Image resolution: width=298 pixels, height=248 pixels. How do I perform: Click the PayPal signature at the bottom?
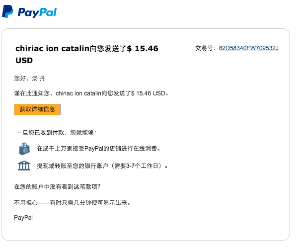23,218
